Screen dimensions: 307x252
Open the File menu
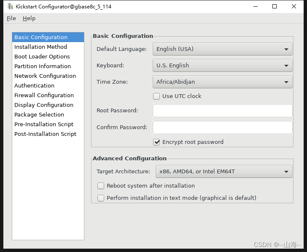pos(11,19)
